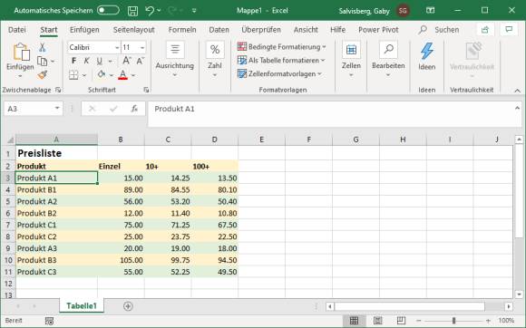
Task: Click the Format Painter brush icon
Action: pos(43,75)
